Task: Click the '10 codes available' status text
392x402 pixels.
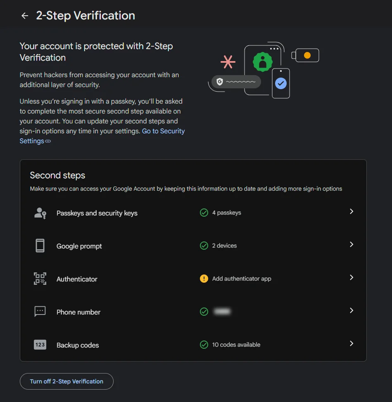Action: tap(236, 345)
